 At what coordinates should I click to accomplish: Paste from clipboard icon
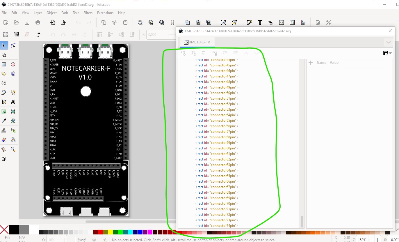(125, 22)
